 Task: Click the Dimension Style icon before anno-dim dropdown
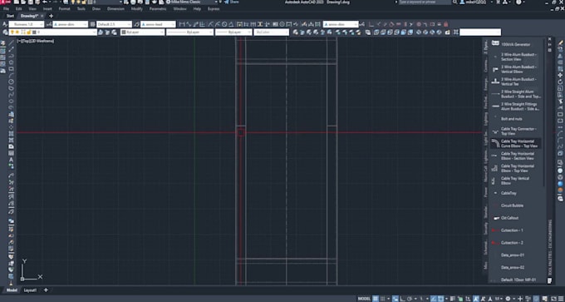[x=48, y=24]
